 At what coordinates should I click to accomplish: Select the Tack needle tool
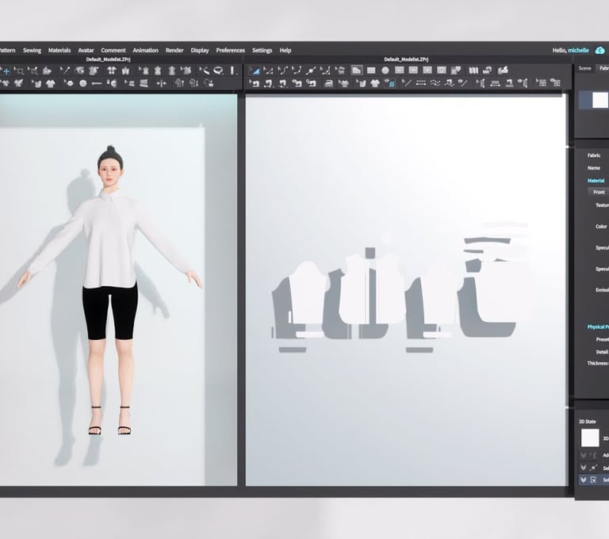(64, 71)
